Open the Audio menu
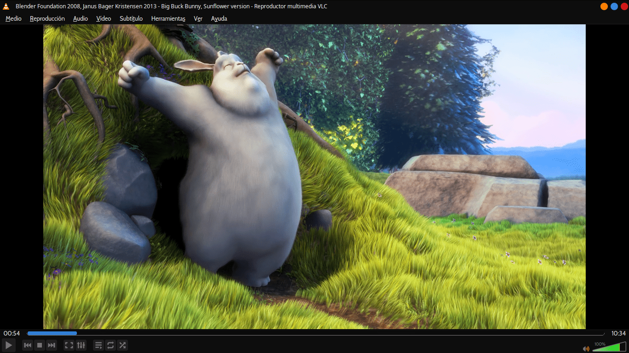This screenshot has height=353, width=629. pyautogui.click(x=81, y=18)
